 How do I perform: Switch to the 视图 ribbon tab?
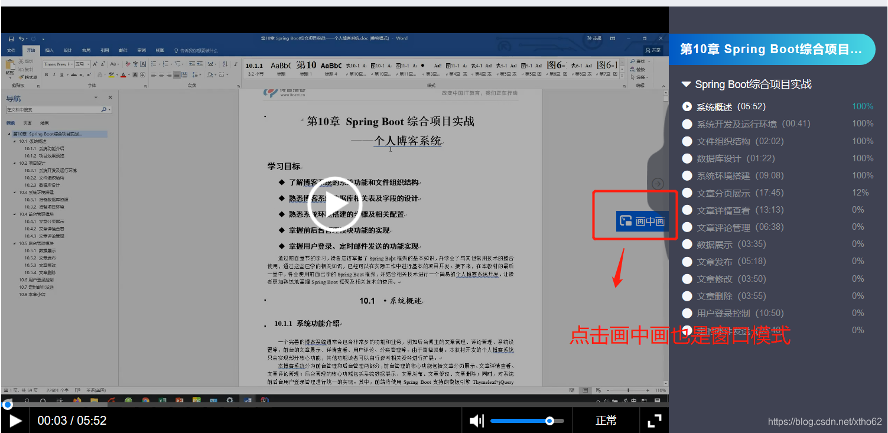point(160,50)
